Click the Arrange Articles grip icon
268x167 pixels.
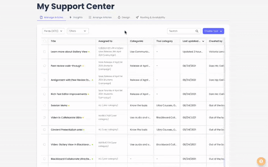point(90,17)
